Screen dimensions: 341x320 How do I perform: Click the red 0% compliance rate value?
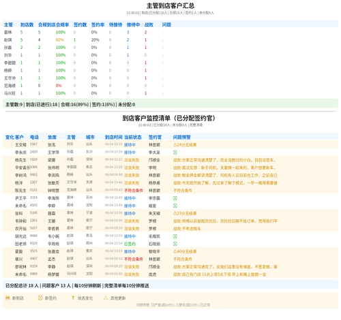(59, 86)
